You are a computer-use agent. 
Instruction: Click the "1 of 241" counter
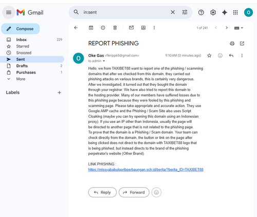(202, 28)
